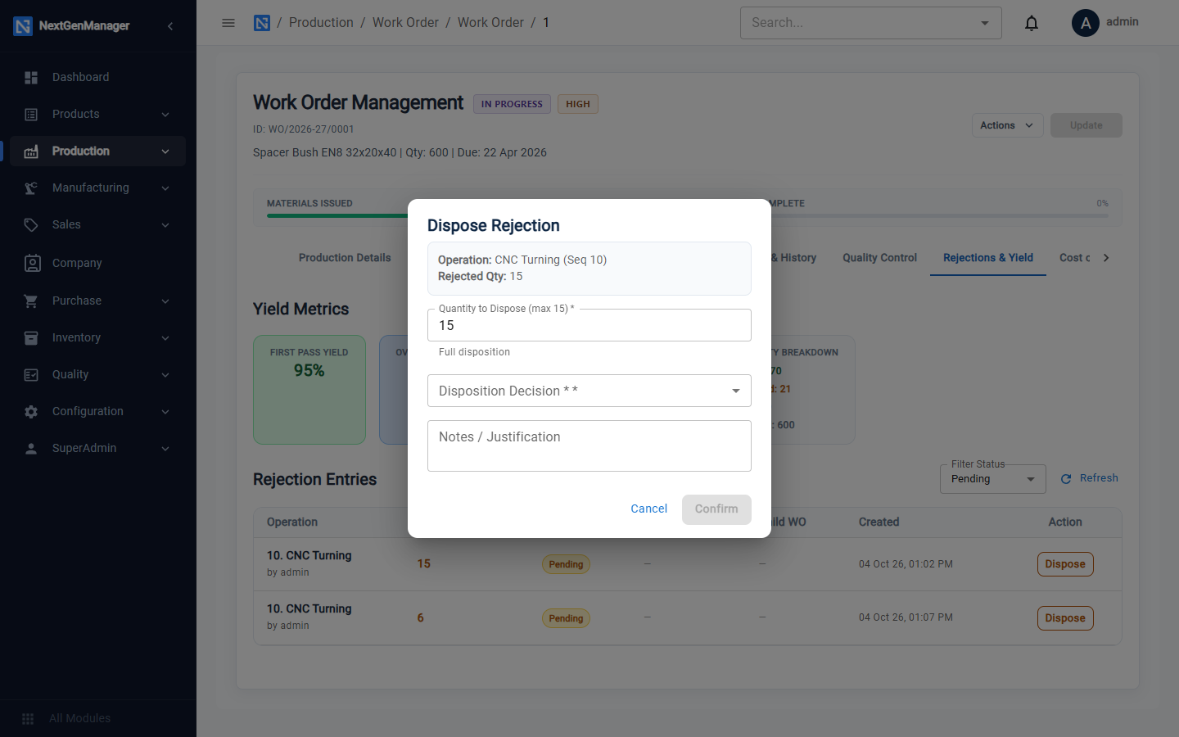This screenshot has height=737, width=1179.
Task: Expand the Inventory submenu chevron
Action: pos(165,338)
